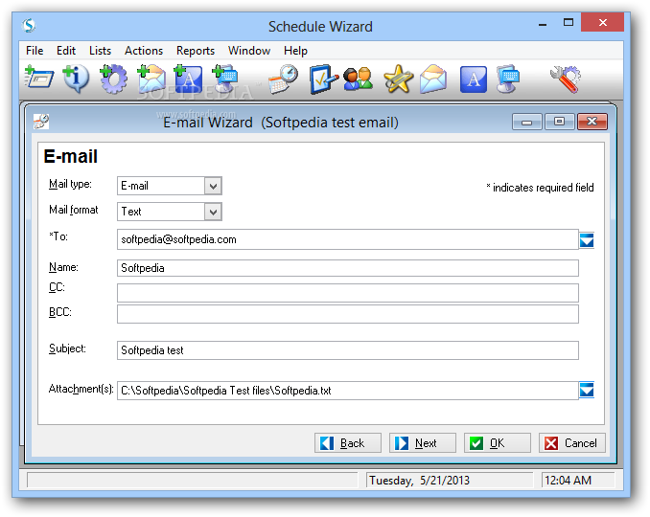Viewport: 650px width, 517px height.
Task: Open the Actions menu
Action: click(x=144, y=51)
